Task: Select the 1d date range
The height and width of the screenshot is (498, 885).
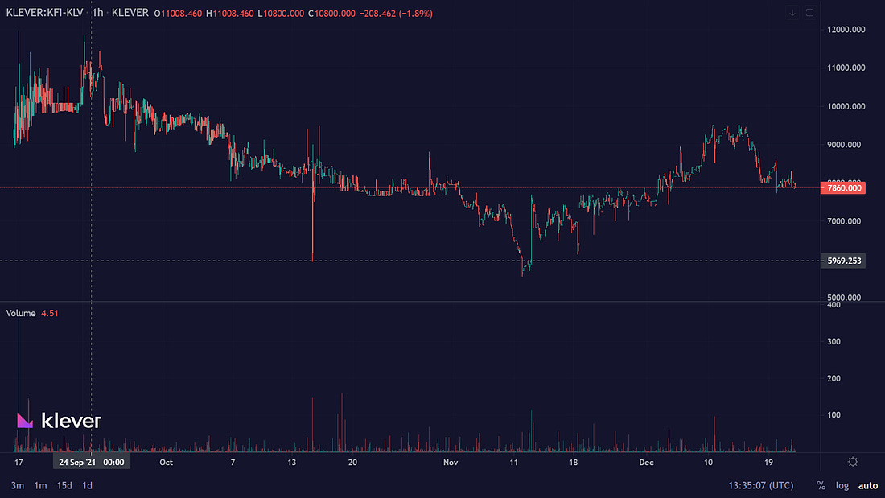Action: coord(87,486)
